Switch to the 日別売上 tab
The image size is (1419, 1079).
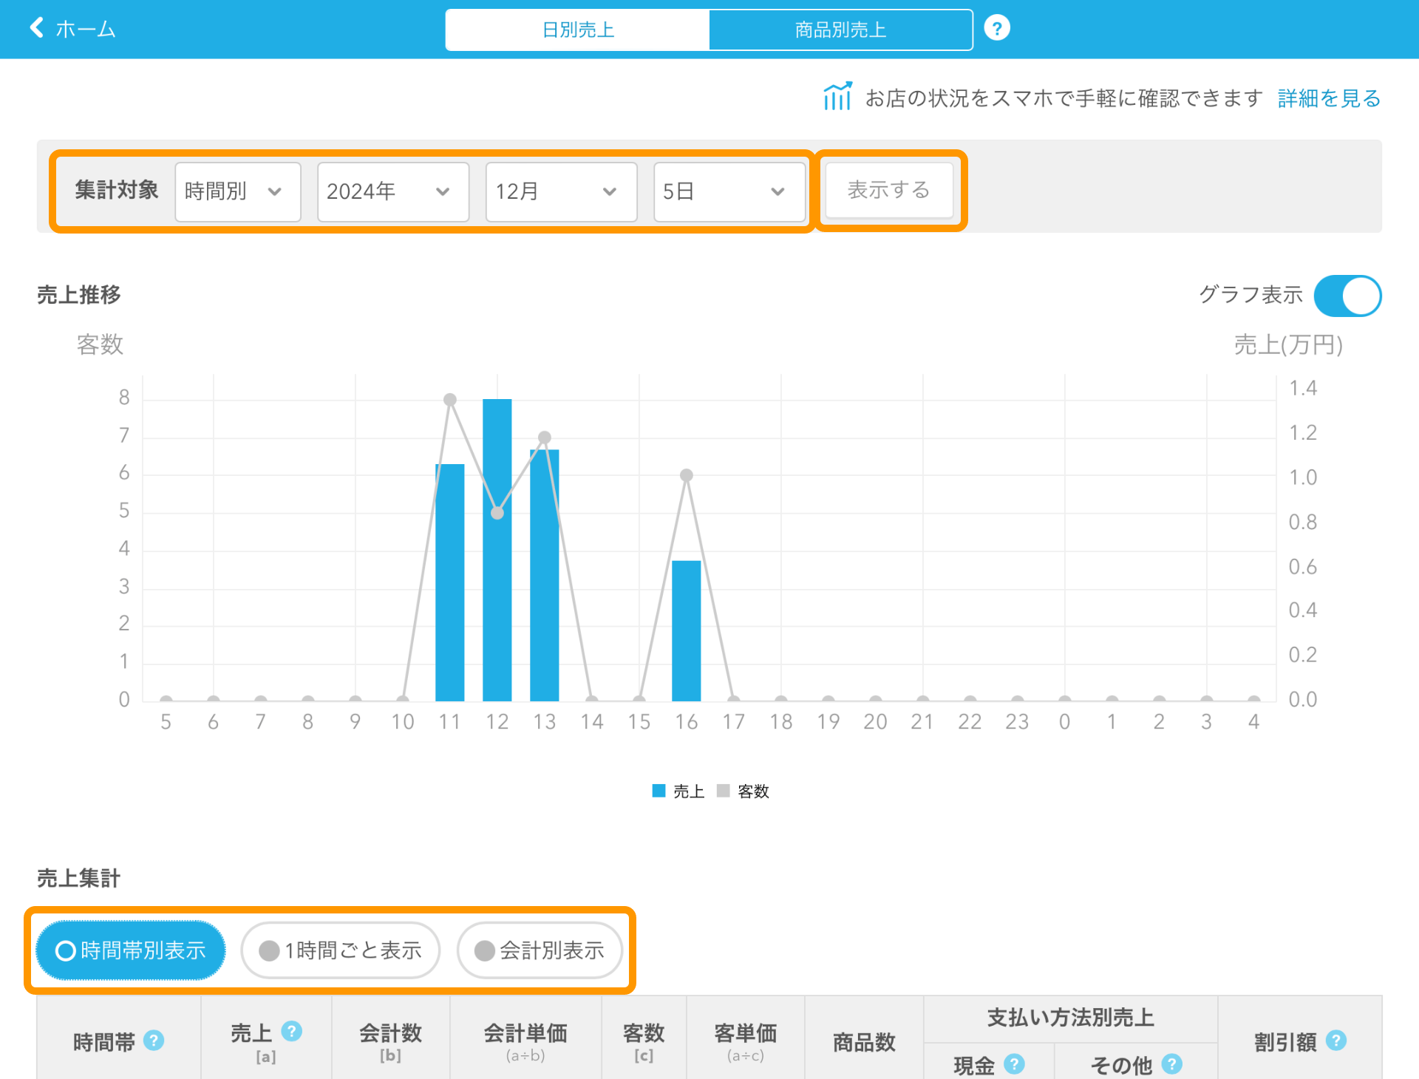pos(577,30)
